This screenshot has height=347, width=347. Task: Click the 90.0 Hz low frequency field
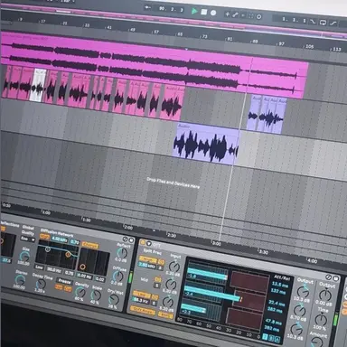coord(54,269)
